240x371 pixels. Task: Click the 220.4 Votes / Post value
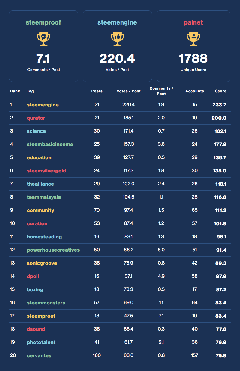coord(117,58)
